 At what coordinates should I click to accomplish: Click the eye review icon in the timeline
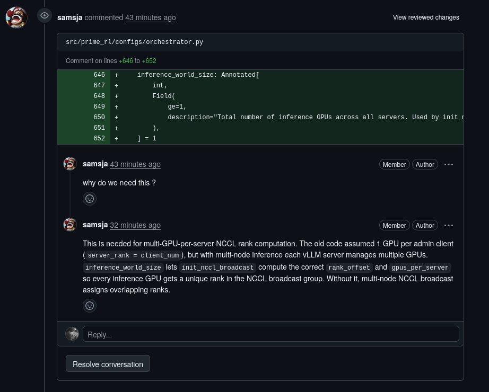point(45,15)
